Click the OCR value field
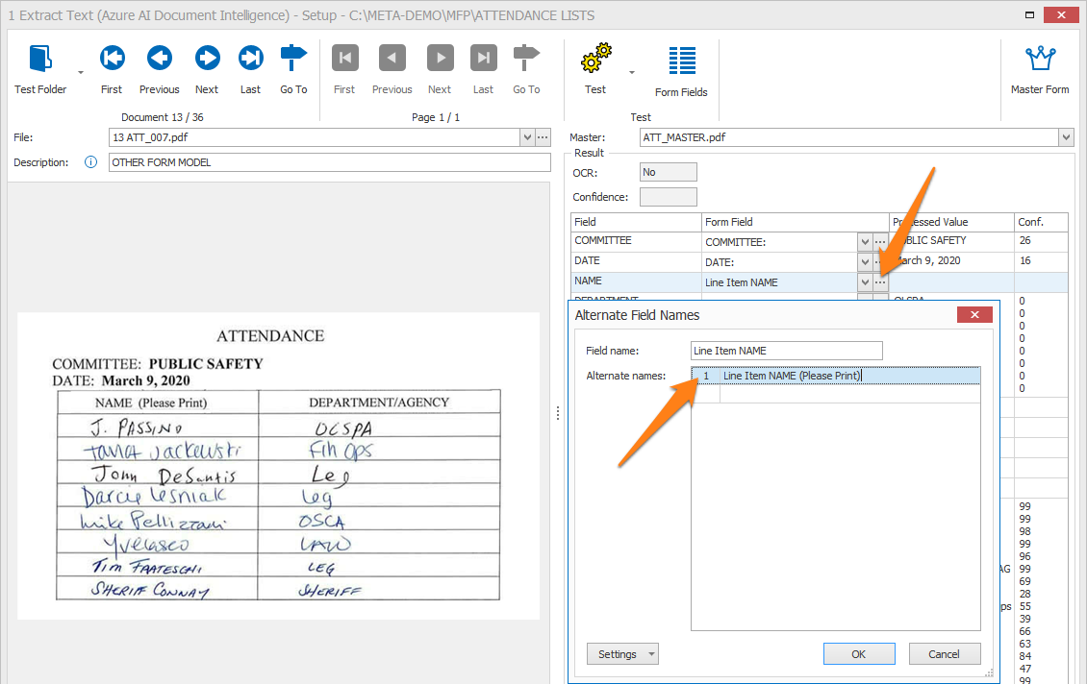 point(668,172)
